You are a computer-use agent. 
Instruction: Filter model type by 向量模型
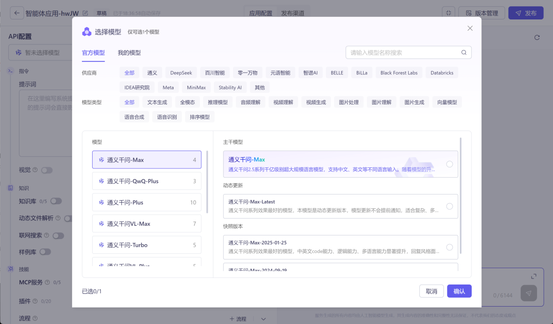point(447,102)
